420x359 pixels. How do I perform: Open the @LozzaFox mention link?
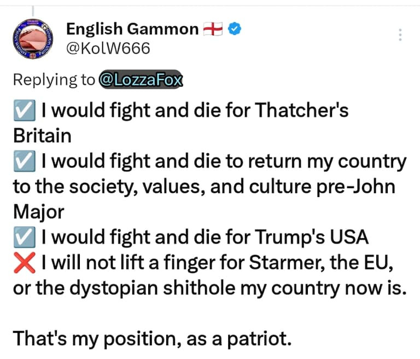[x=142, y=79]
